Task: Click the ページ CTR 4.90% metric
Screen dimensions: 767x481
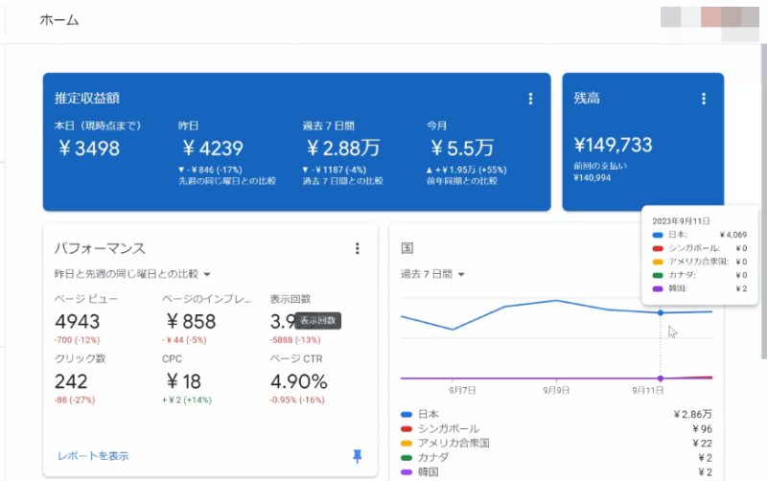Action: click(298, 380)
